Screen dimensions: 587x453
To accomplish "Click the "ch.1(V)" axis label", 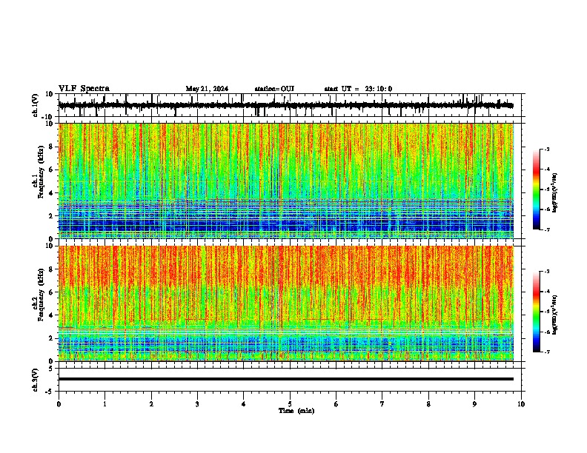I will click(36, 105).
